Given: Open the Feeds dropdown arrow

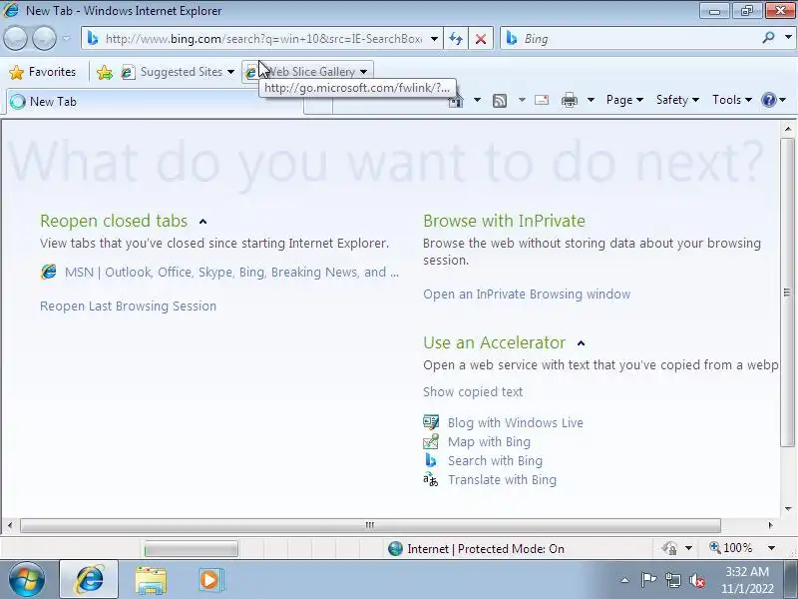Looking at the screenshot, I should (522, 100).
